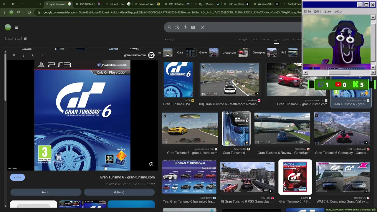Search by image camera icon
The height and width of the screenshot is (212, 377).
pos(177,27)
